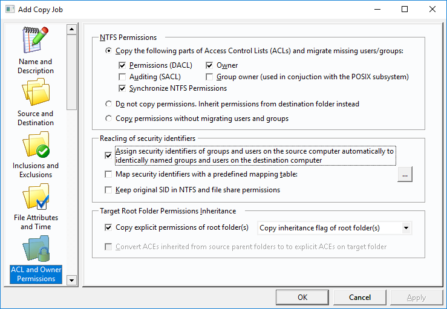Uncheck the Permissions (DACL) checkbox
The width and height of the screenshot is (447, 309).
pos(122,65)
